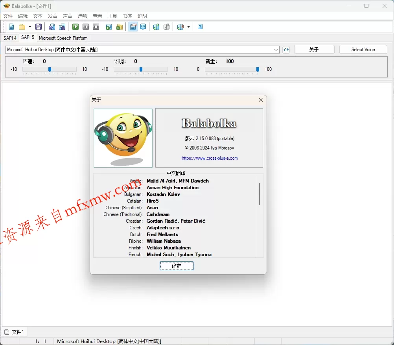
Task: Click the 语调 pitch slider handle
Action: tap(141, 69)
